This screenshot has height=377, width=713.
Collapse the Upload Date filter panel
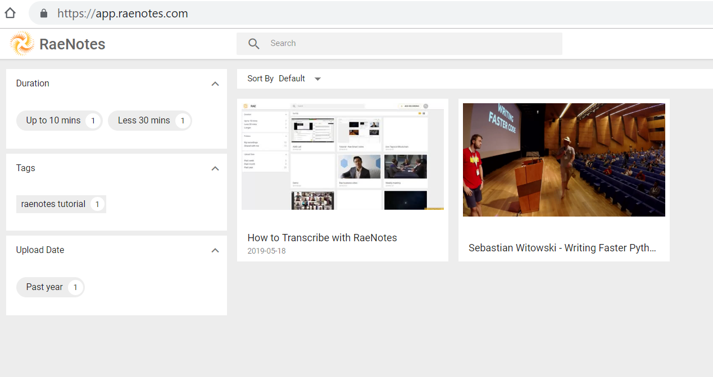tap(215, 250)
